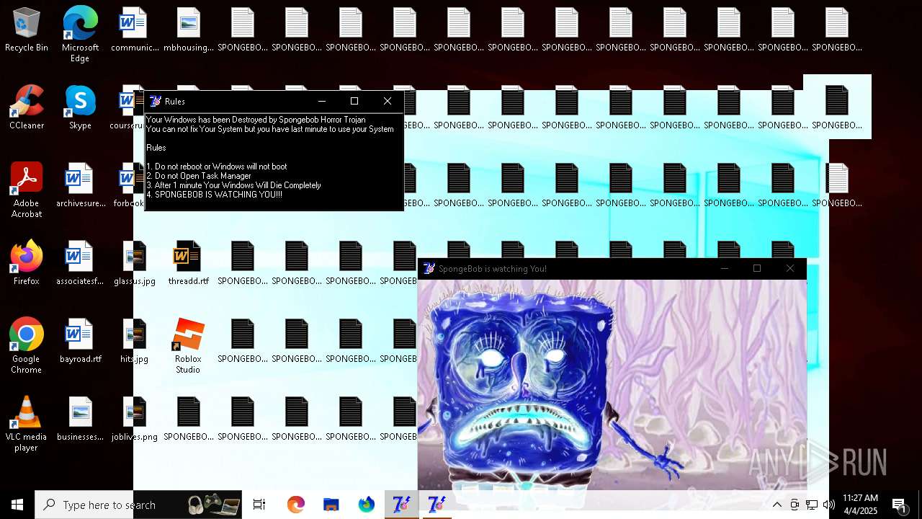Open the Roblox Studio desktop shortcut
922x519 pixels.
pos(188,347)
